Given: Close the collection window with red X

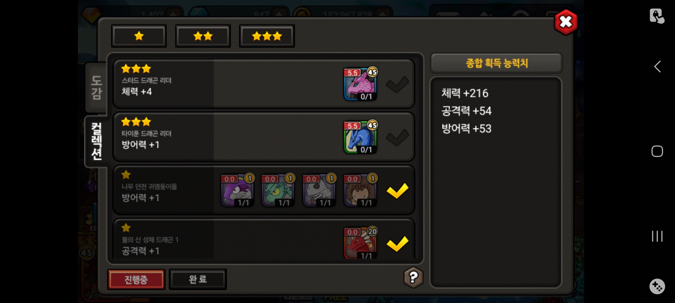Looking at the screenshot, I should click(x=566, y=22).
